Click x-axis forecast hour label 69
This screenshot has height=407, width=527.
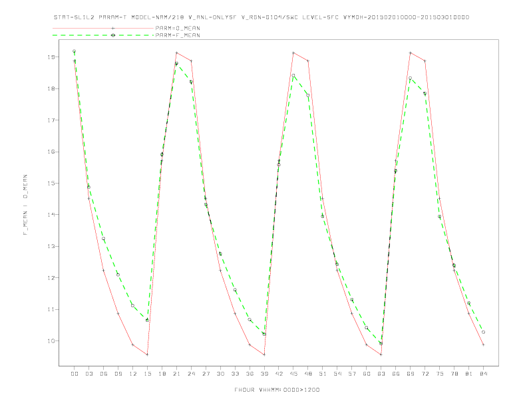[x=411, y=374]
